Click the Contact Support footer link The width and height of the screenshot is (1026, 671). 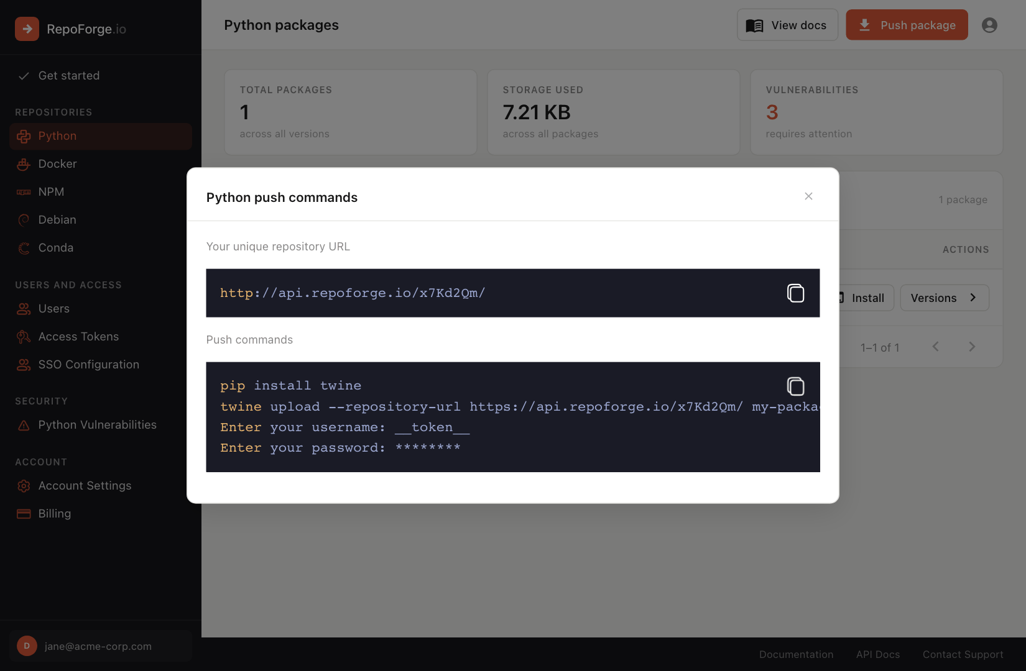pos(963,654)
